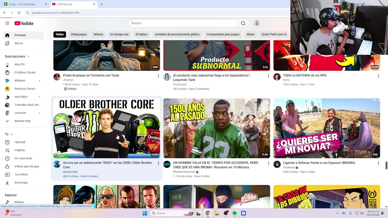Screen dimensions: 388x218
Task: Click the JPainter channel avatar
Action: coord(57,77)
